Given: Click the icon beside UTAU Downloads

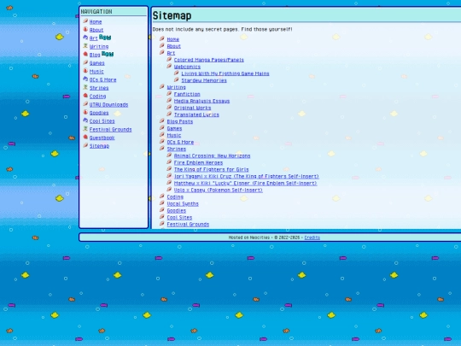Looking at the screenshot, I should pyautogui.click(x=85, y=104).
